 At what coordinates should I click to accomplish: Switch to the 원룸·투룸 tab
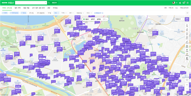point(26,8)
